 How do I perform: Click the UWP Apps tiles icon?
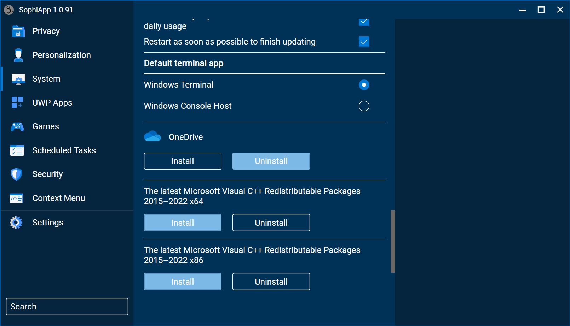point(17,103)
